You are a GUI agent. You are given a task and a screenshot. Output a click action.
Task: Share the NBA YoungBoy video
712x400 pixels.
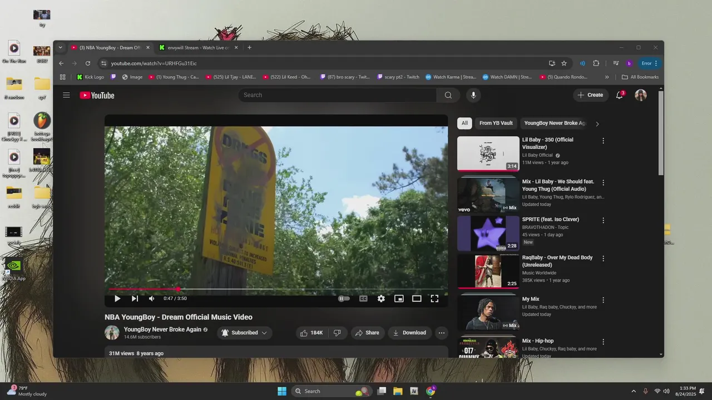pyautogui.click(x=367, y=333)
